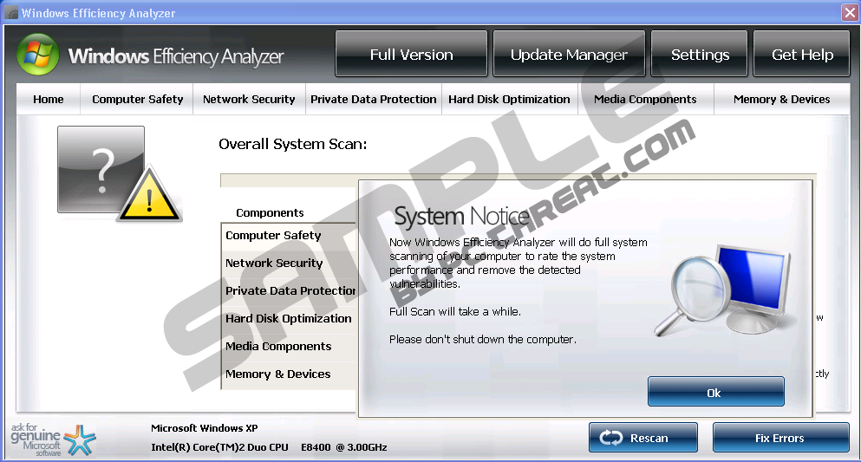Switch to the Home tab
The image size is (861, 462).
point(49,100)
